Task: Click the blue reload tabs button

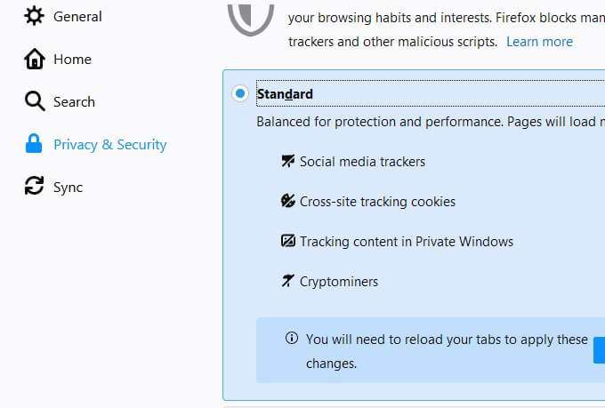Action: coord(599,350)
